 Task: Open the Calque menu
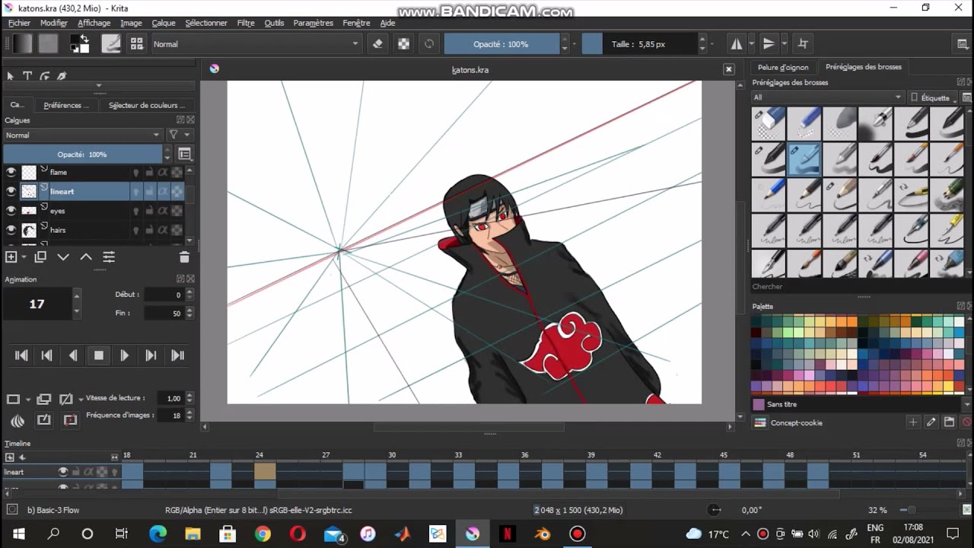(164, 23)
